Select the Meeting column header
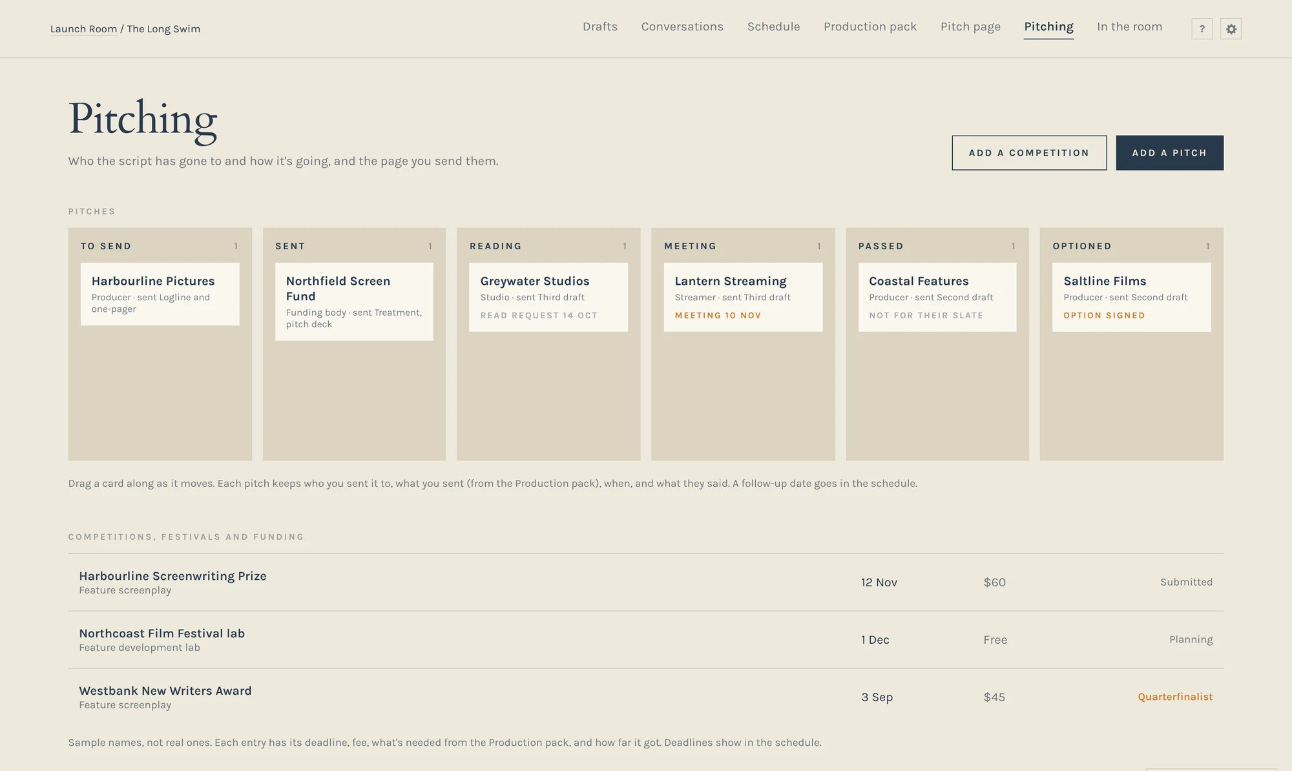 point(690,246)
